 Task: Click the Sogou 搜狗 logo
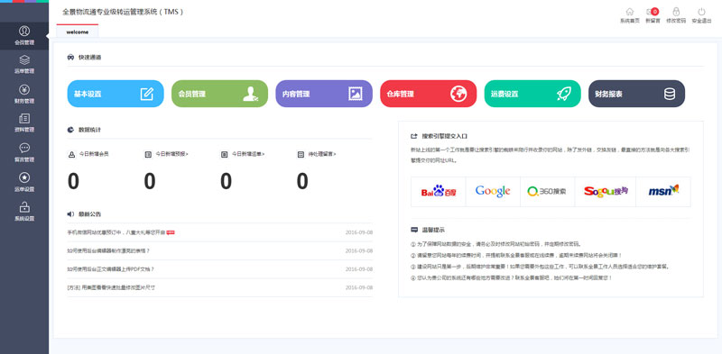click(x=606, y=191)
